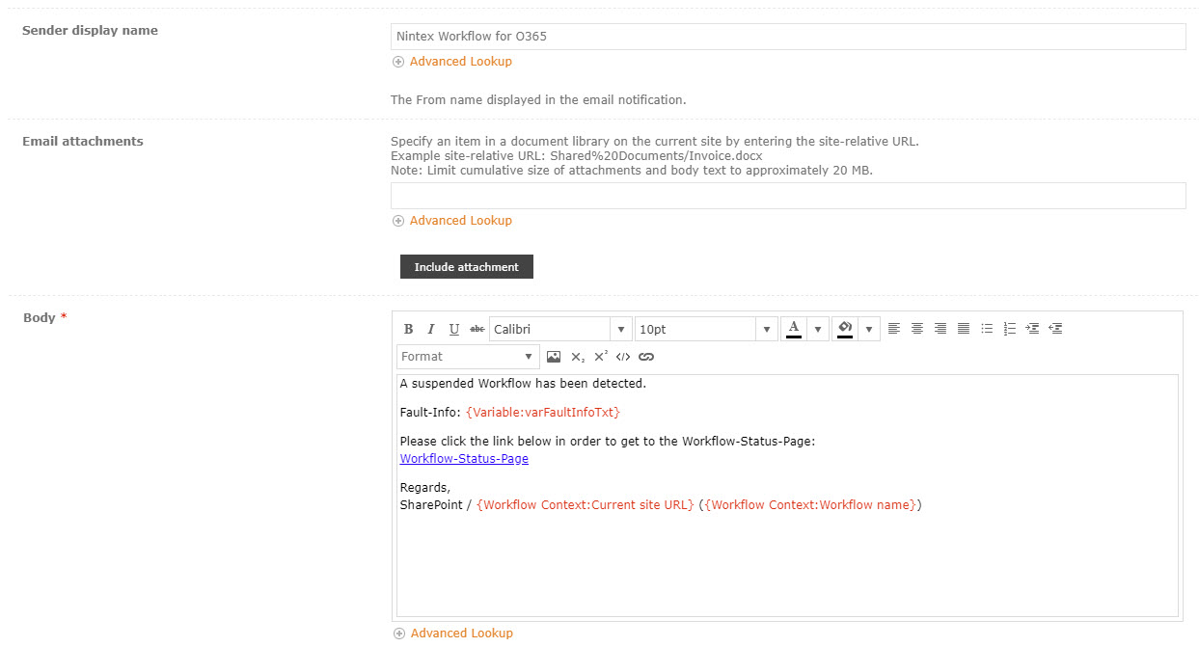The height and width of the screenshot is (647, 1199).
Task: Align text right
Action: click(x=940, y=329)
